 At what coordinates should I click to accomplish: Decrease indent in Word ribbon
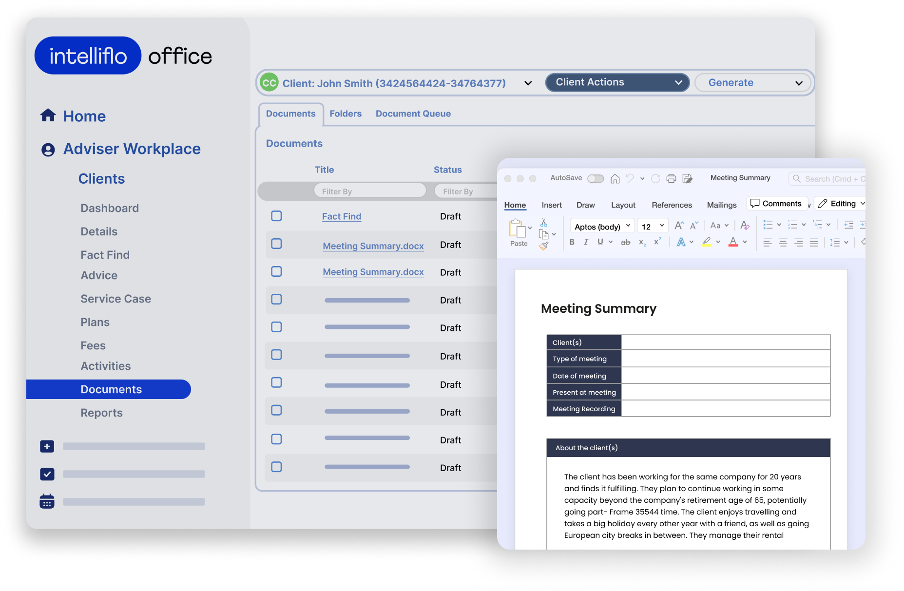click(x=848, y=225)
